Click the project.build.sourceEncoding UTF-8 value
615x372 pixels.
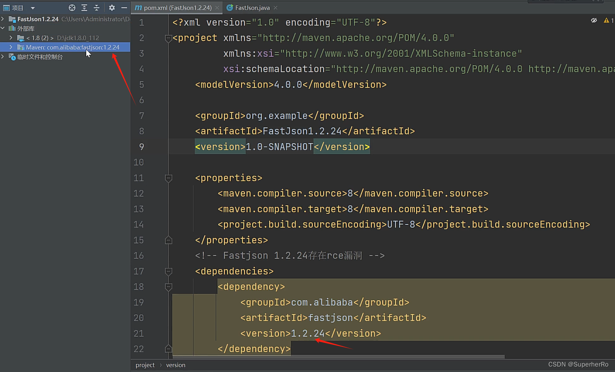[401, 225]
